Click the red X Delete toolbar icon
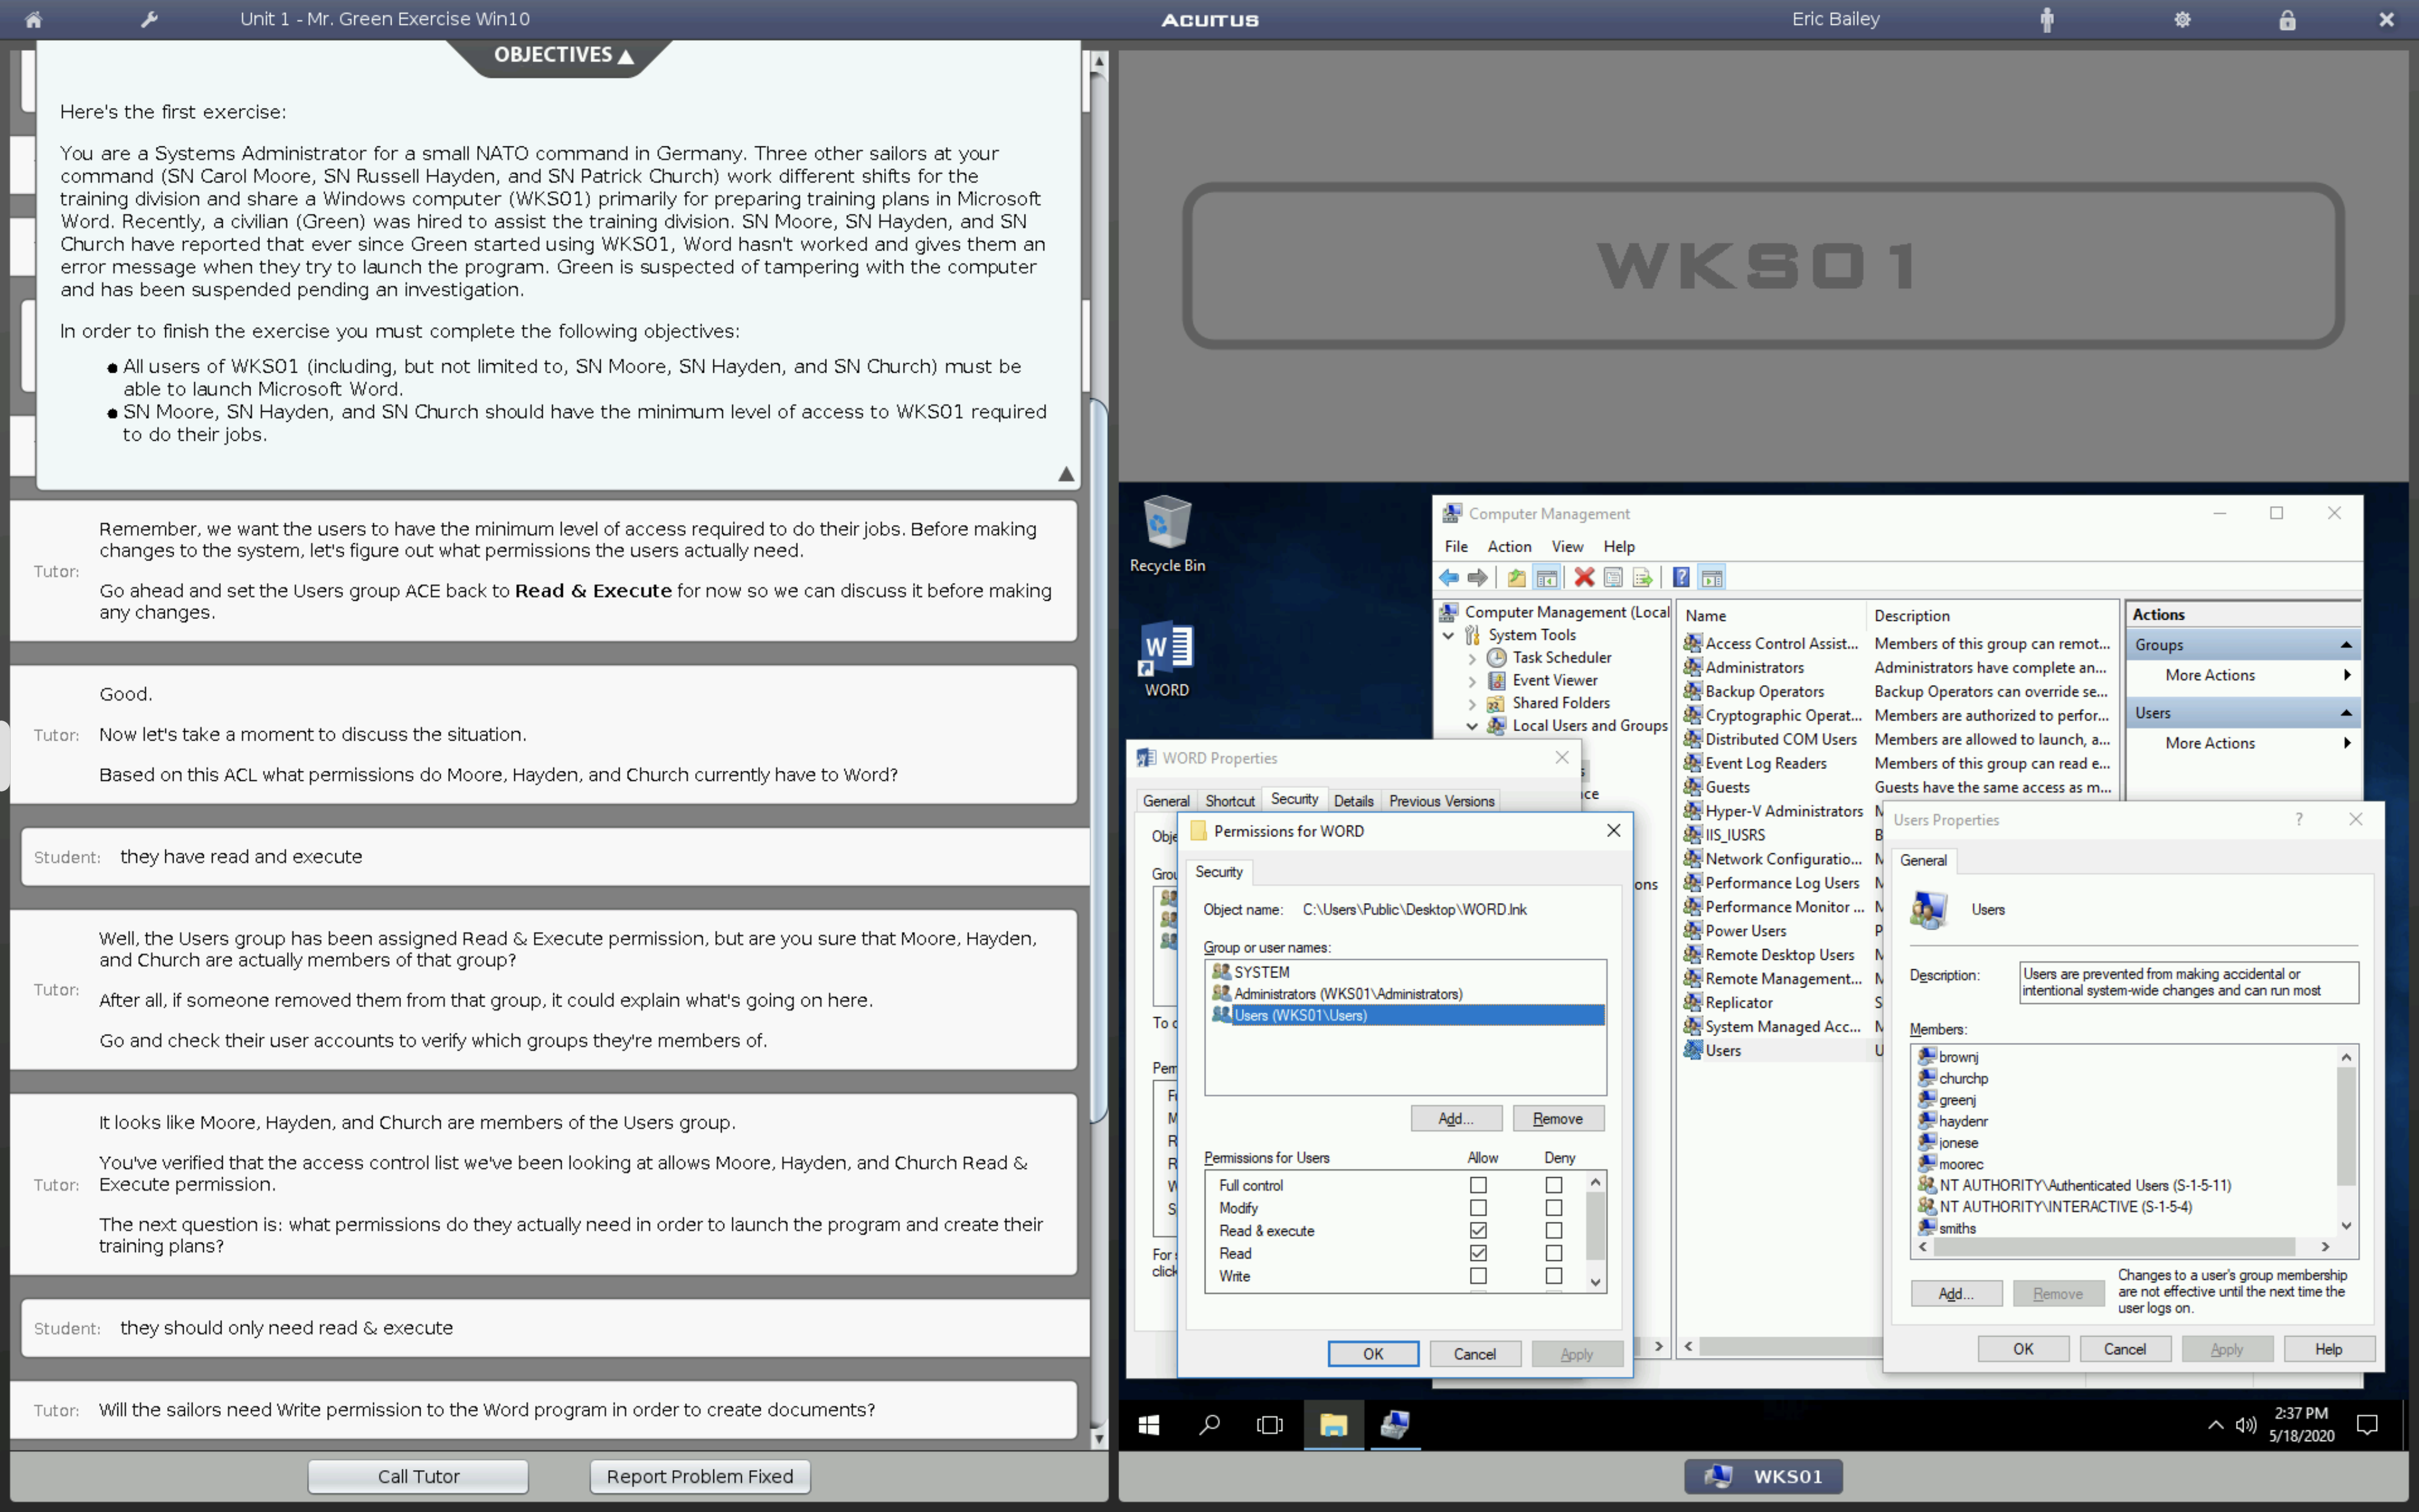The width and height of the screenshot is (2419, 1512). click(1583, 577)
